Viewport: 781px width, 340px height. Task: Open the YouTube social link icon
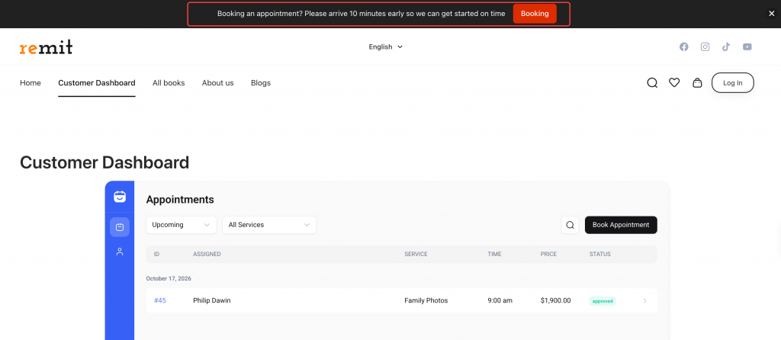pyautogui.click(x=747, y=47)
